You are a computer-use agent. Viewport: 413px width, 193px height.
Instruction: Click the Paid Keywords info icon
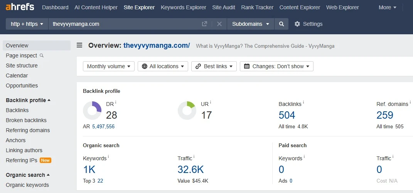tap(304, 156)
